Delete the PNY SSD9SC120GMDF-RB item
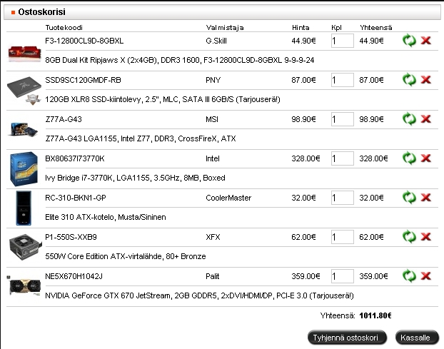Screen dimensions: 444x349 426,80
